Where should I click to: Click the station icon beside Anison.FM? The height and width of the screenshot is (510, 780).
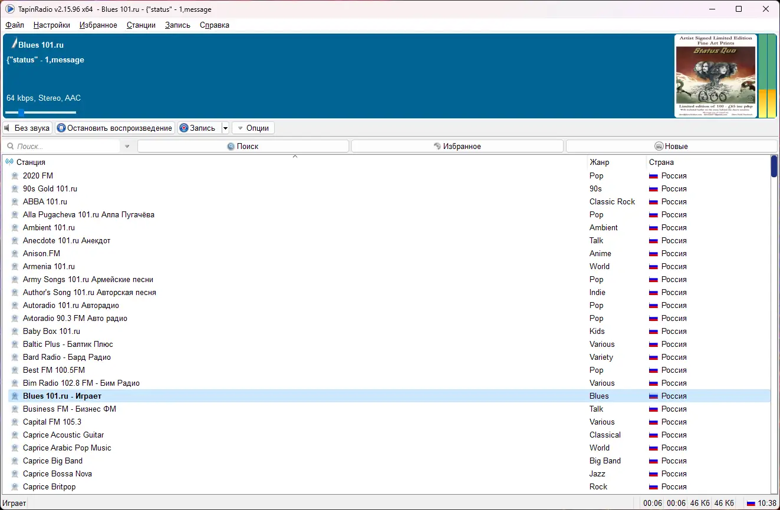coord(15,253)
